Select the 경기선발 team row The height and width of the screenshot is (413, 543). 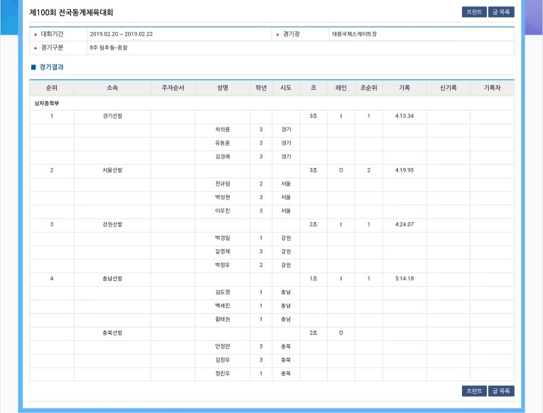[271, 116]
